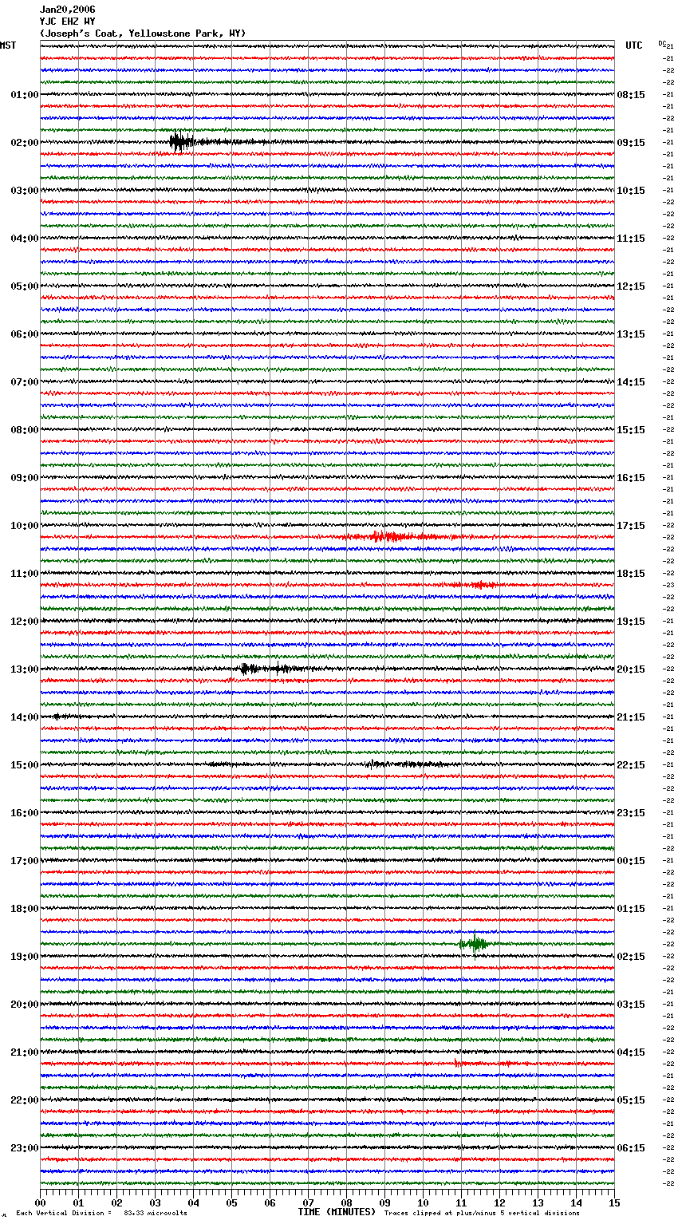
Task: Select the 17:00 MST time label
Action: click(24, 861)
